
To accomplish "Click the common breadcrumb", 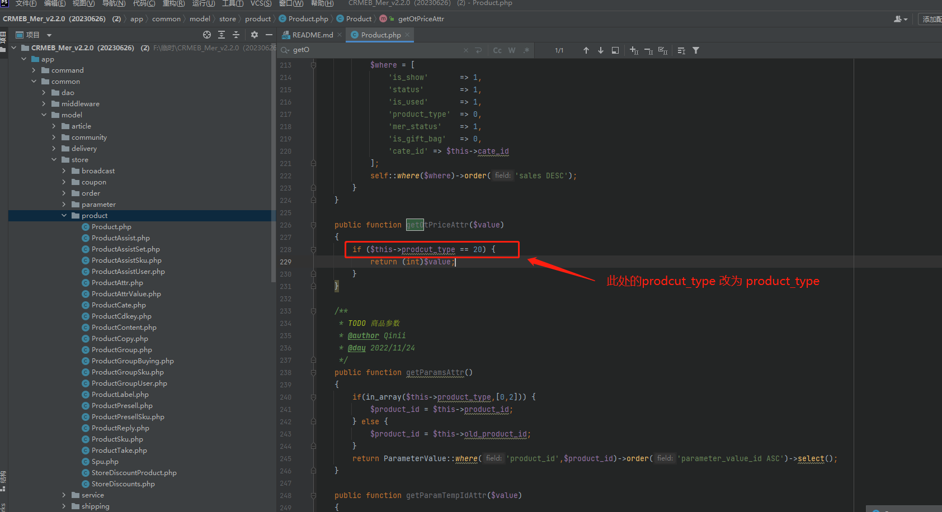I will pyautogui.click(x=166, y=19).
